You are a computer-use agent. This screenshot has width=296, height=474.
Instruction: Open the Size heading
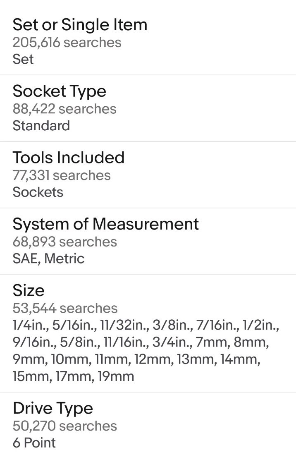coord(29,291)
